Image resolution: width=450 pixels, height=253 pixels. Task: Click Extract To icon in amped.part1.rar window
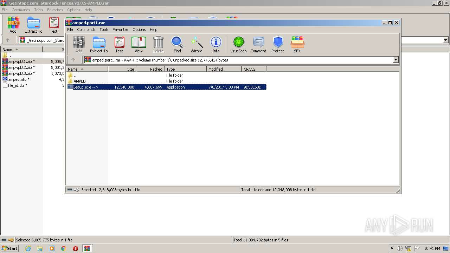[99, 45]
